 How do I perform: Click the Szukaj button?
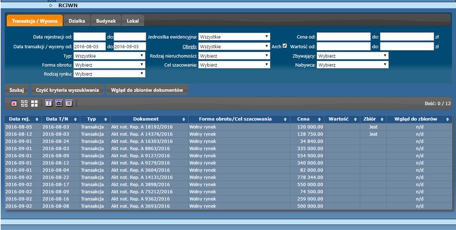point(16,90)
